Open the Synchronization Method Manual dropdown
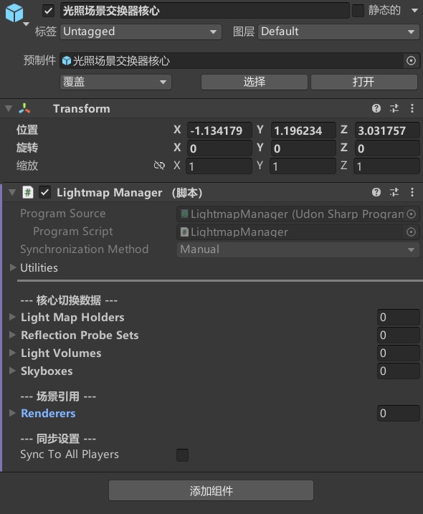The image size is (423, 514). (x=298, y=249)
